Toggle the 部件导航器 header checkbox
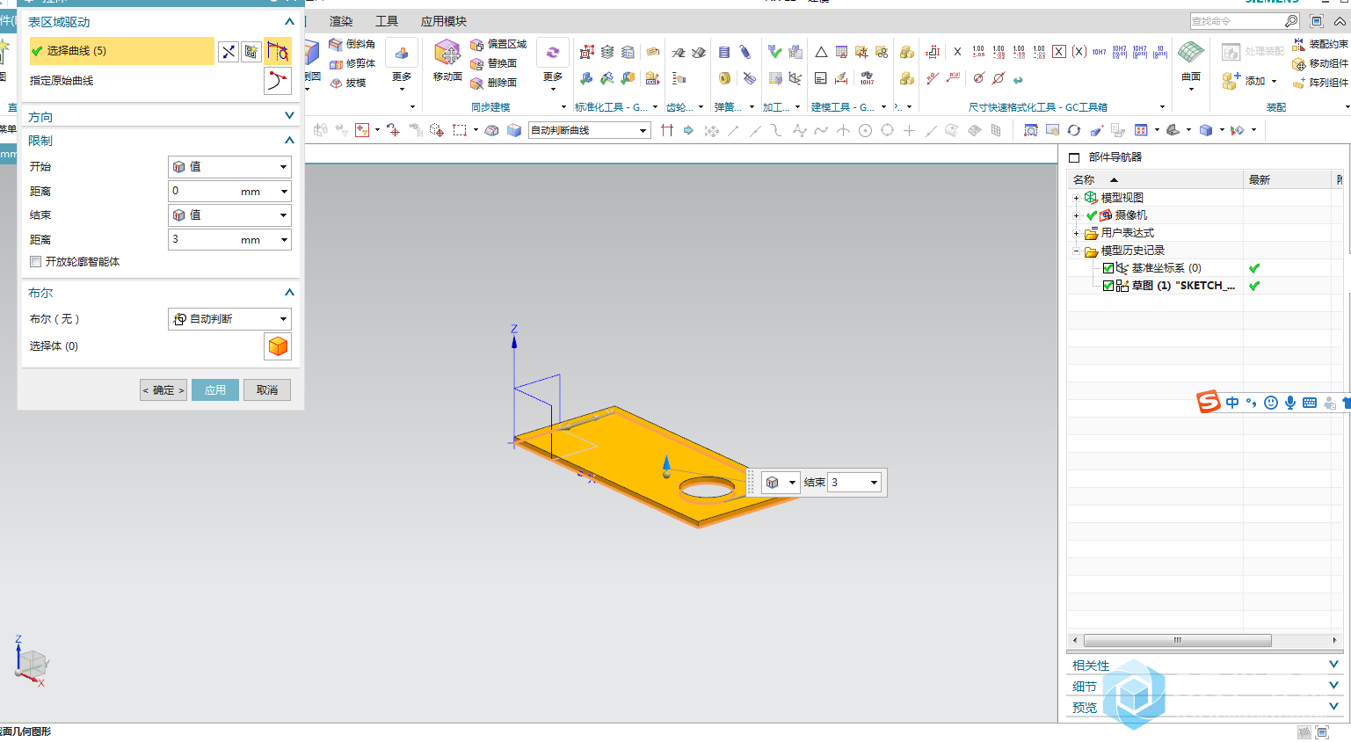 (1074, 157)
